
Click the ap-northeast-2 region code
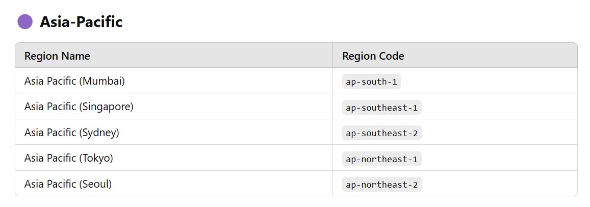pyautogui.click(x=381, y=185)
